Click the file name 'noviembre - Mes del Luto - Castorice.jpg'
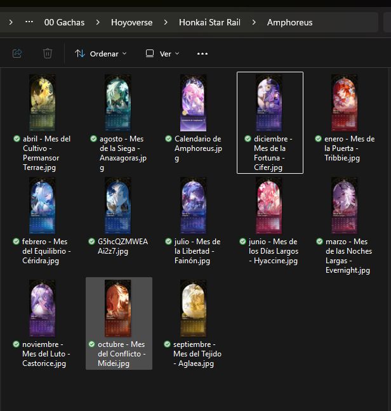The image size is (391, 411). (x=46, y=354)
